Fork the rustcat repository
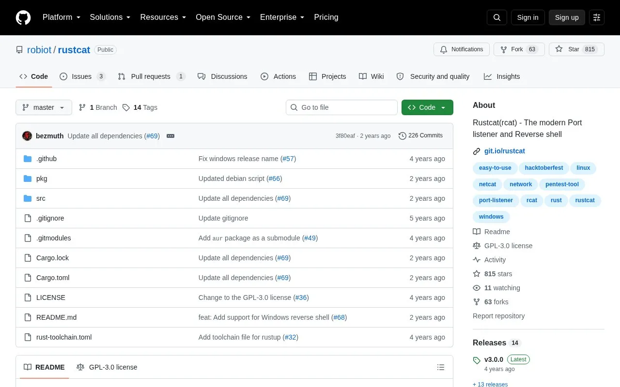 tap(519, 49)
